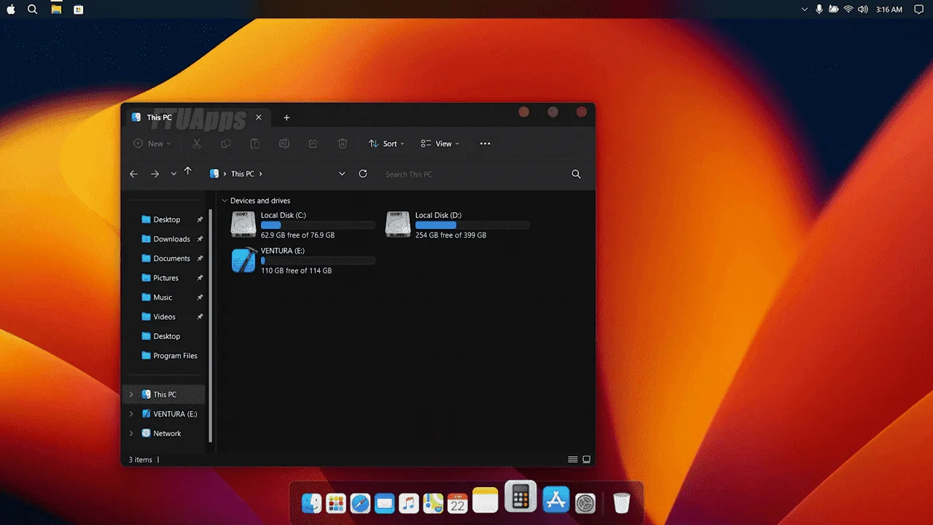Expand Network tree node
This screenshot has height=525, width=933.
(x=131, y=433)
